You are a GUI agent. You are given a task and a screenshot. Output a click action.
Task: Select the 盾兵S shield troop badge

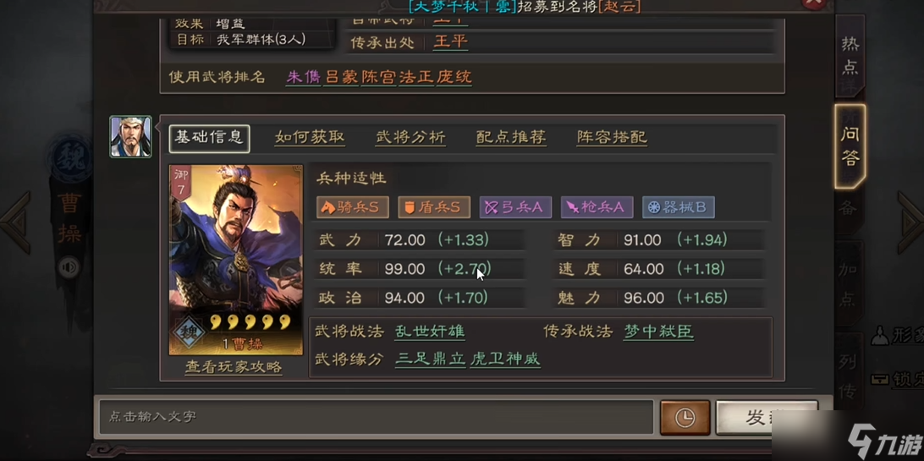coord(434,207)
